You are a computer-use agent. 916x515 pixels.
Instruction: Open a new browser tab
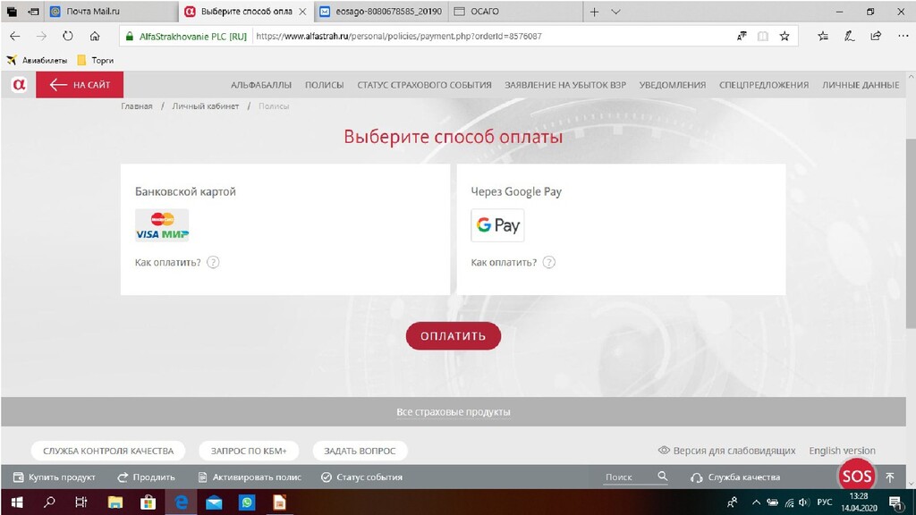tap(594, 12)
